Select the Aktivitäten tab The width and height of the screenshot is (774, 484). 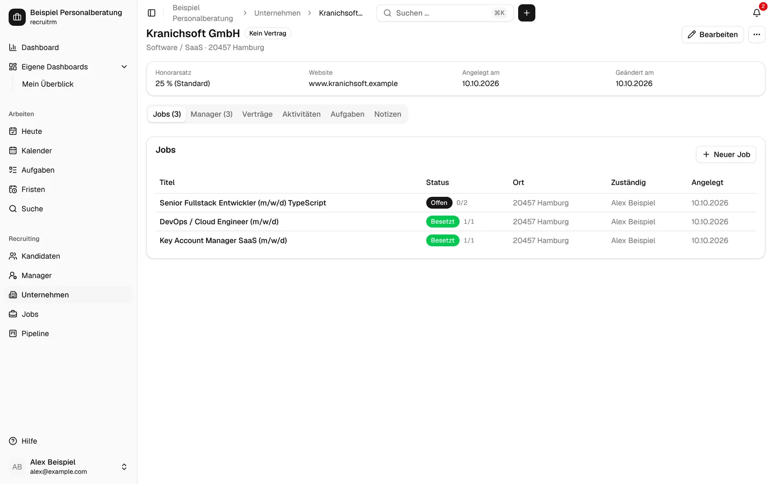point(302,114)
